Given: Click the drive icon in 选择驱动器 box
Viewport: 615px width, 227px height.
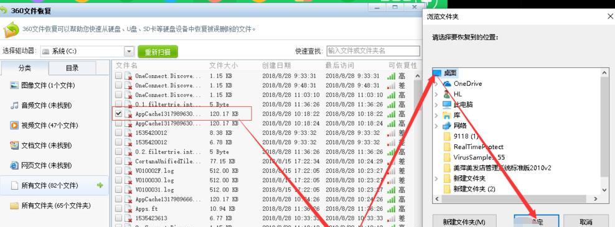Looking at the screenshot, I should pyautogui.click(x=46, y=52).
